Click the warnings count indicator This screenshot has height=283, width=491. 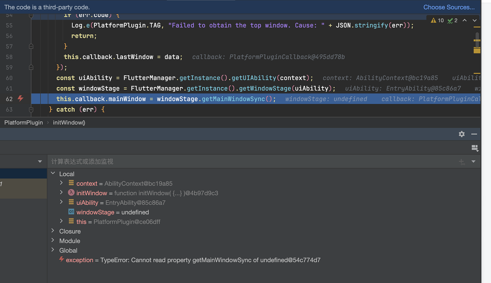(437, 20)
